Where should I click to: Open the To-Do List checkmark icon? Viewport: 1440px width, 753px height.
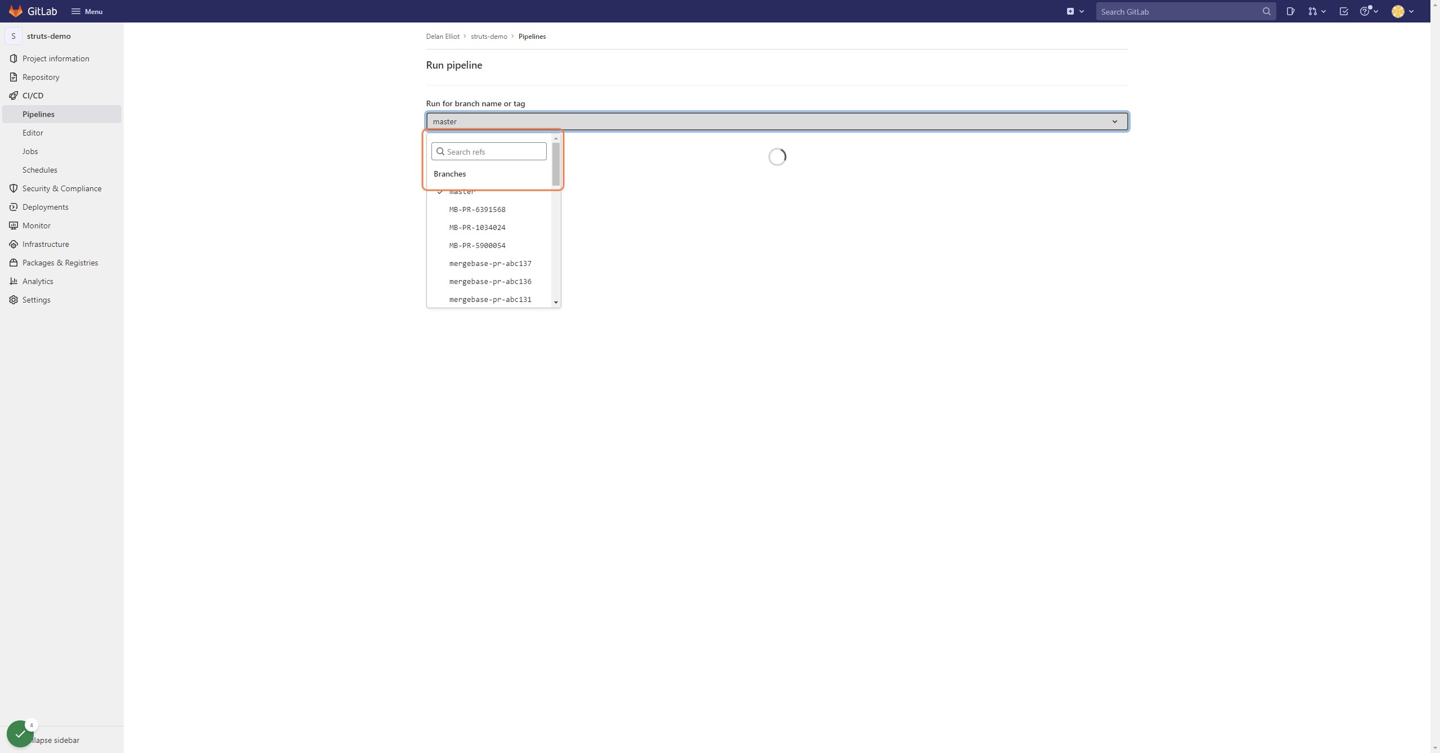pos(1344,11)
